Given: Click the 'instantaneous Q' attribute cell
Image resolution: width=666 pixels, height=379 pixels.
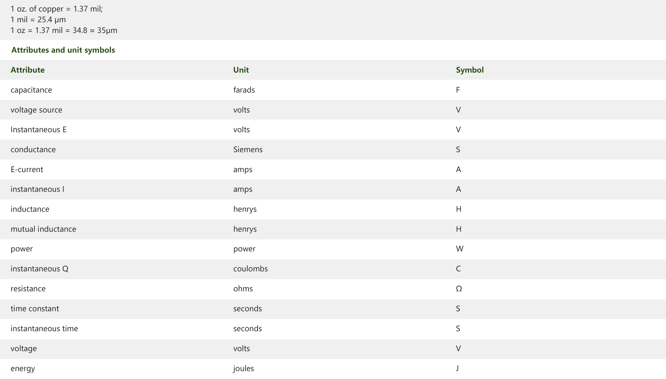Looking at the screenshot, I should click(39, 269).
